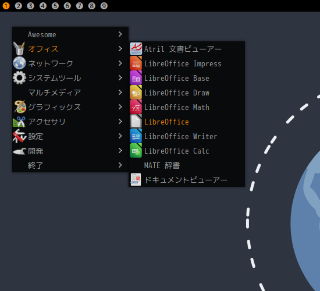Click the 設定 tools icon

pyautogui.click(x=19, y=136)
